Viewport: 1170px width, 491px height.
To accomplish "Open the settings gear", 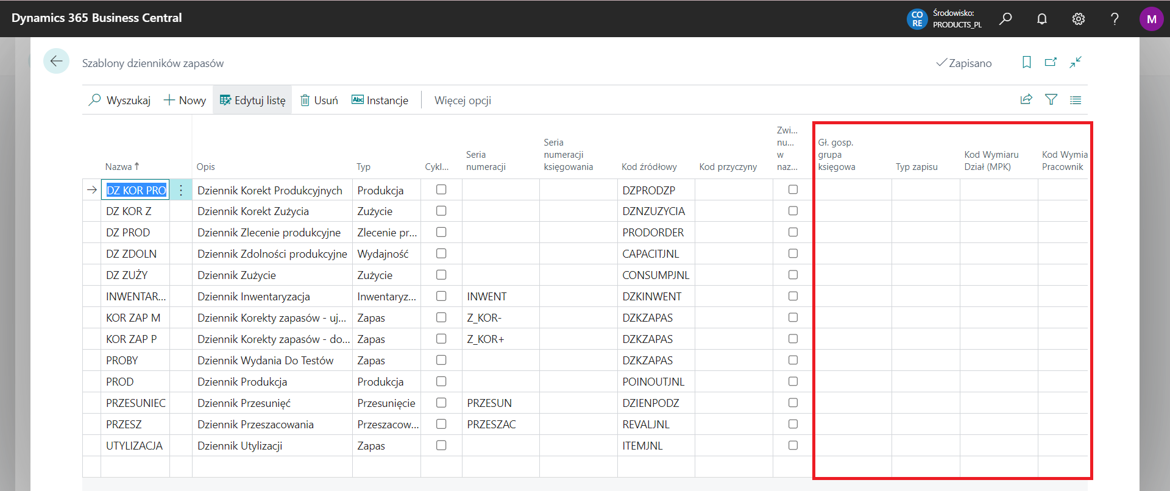I will pyautogui.click(x=1079, y=18).
